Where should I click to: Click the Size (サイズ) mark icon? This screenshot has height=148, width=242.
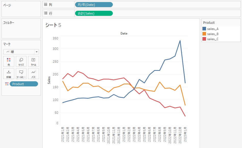21,61
